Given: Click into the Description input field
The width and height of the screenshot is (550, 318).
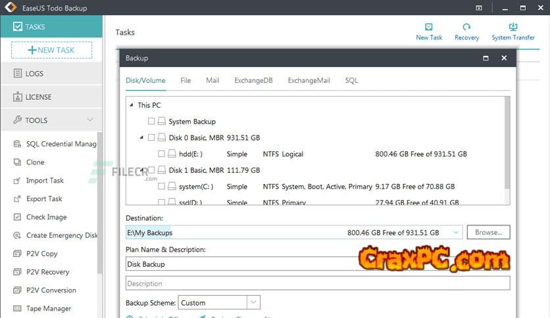Looking at the screenshot, I should [x=317, y=284].
